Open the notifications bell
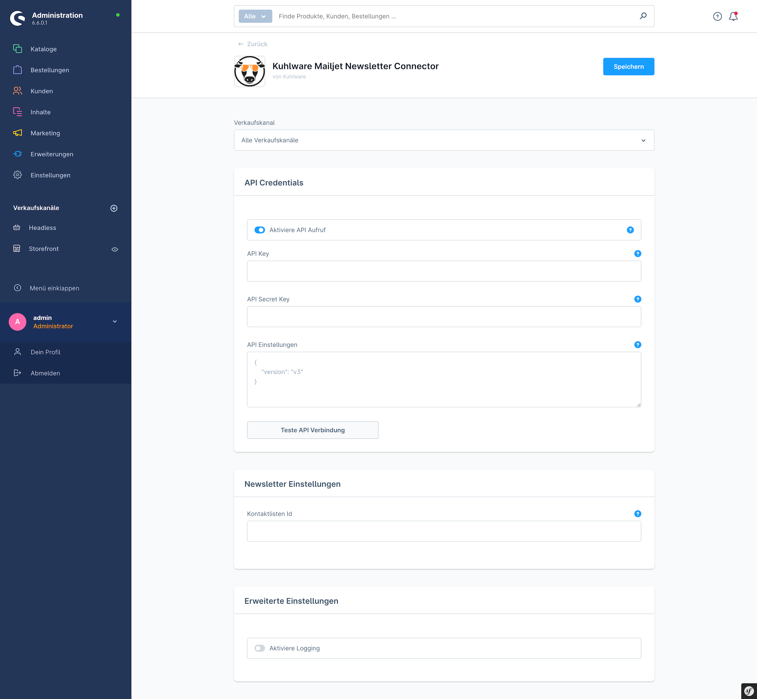The height and width of the screenshot is (699, 757). pos(733,16)
